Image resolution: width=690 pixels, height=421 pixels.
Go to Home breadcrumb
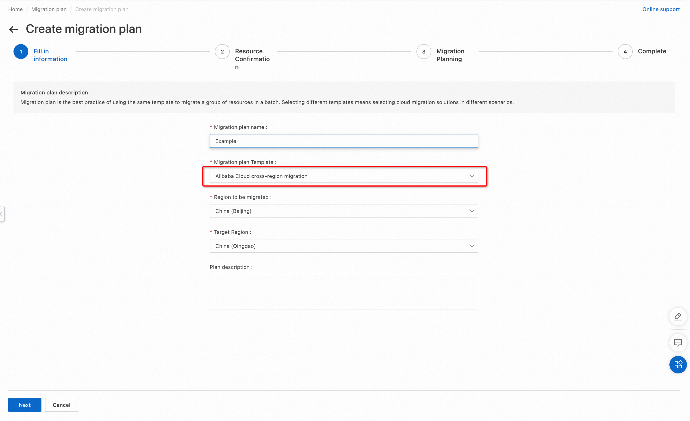[15, 9]
